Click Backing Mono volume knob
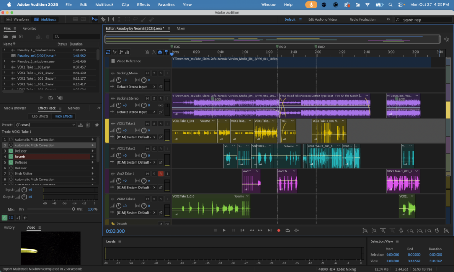Viewport: 454px width, 272px height. click(119, 80)
